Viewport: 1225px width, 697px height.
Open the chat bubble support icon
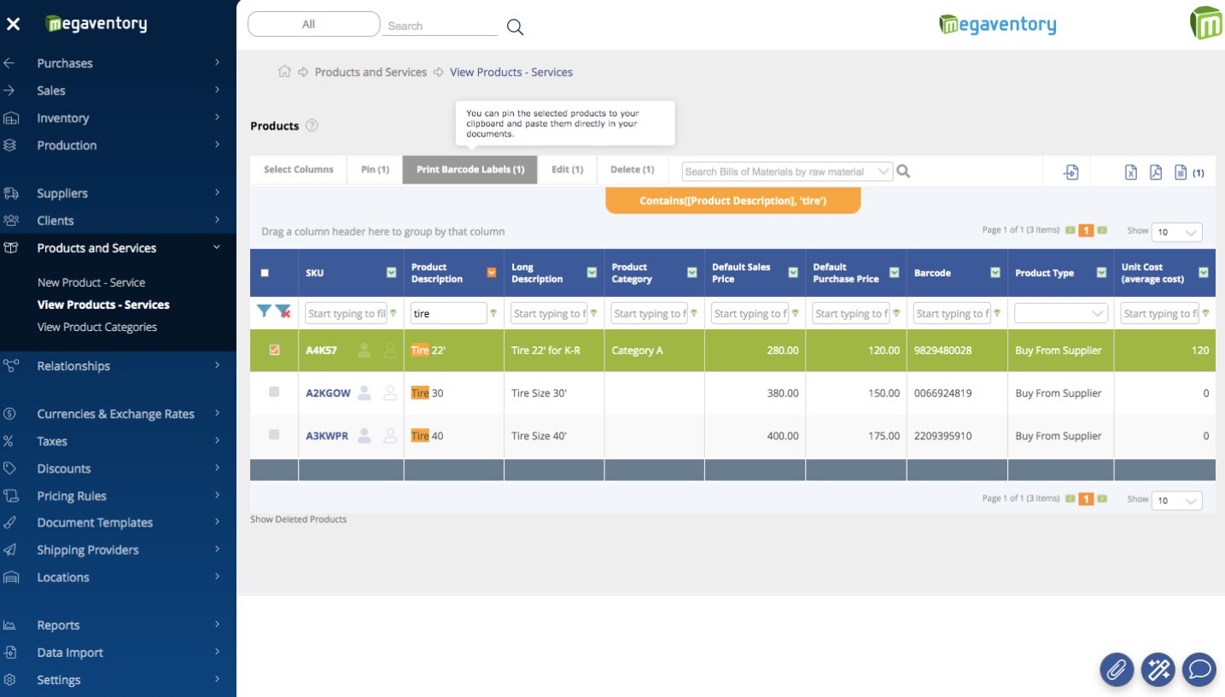point(1199,669)
